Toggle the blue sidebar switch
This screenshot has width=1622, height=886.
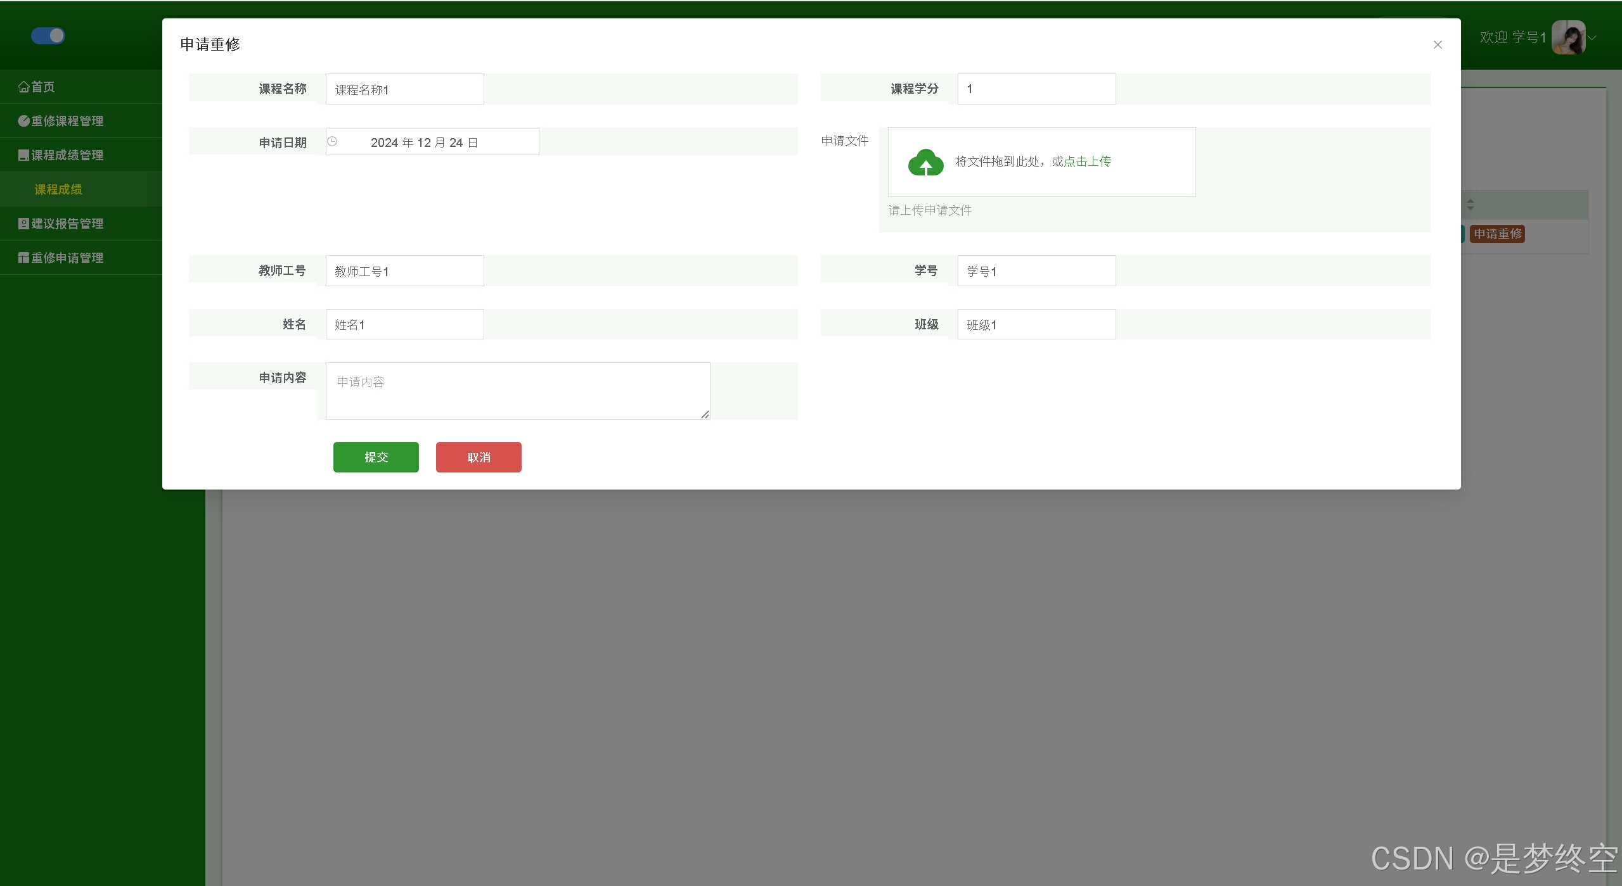(x=48, y=35)
